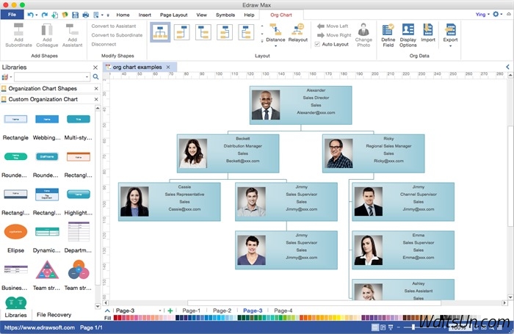Click the Relayout icon
Viewport: 514px width, 334px height.
298,33
